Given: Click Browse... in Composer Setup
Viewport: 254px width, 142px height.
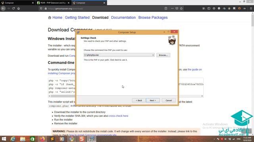Looking at the screenshot, I should pos(163,55).
